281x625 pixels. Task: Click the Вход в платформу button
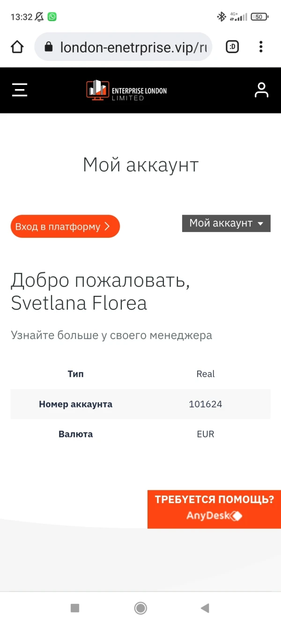point(65,227)
